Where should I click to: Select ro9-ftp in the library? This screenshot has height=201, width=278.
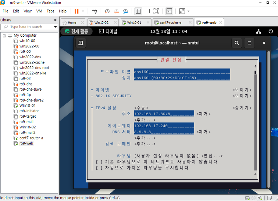(25, 95)
